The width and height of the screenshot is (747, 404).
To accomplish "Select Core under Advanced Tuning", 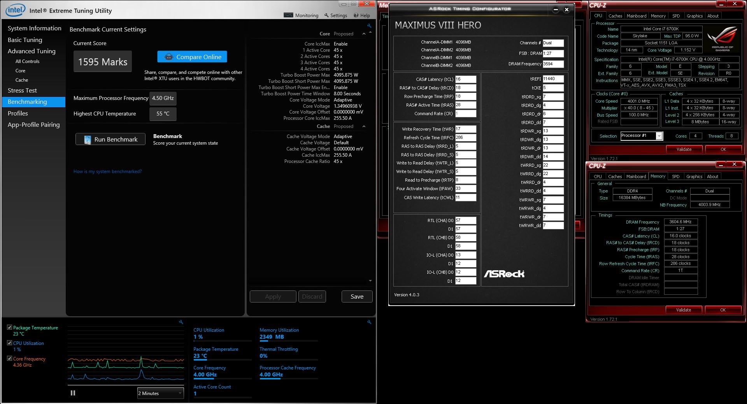I will pos(20,71).
